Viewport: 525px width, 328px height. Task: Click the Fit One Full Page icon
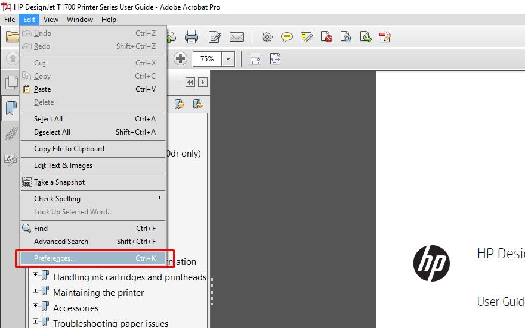(275, 59)
